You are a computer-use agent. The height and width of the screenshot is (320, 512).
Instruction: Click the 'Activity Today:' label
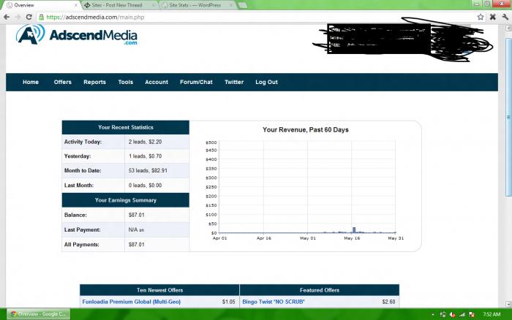[83, 142]
